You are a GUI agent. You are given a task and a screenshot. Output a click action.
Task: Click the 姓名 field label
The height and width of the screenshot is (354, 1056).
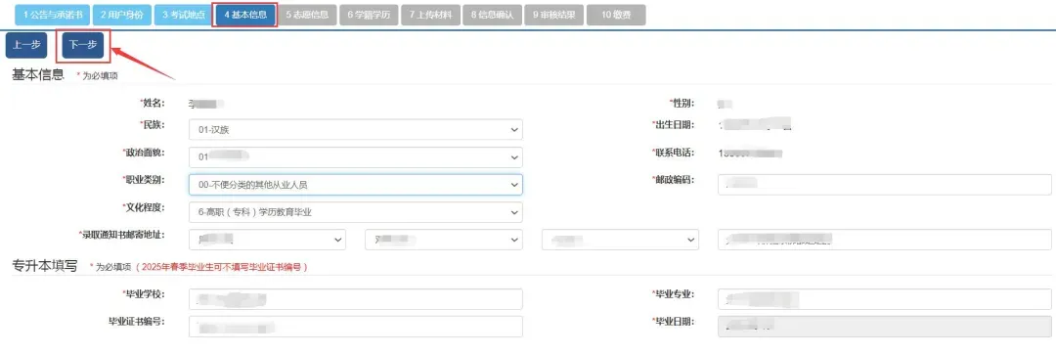(x=153, y=103)
